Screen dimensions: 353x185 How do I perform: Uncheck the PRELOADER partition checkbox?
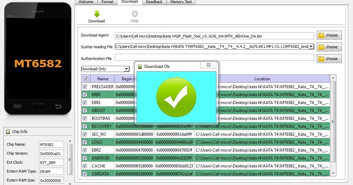(85, 86)
